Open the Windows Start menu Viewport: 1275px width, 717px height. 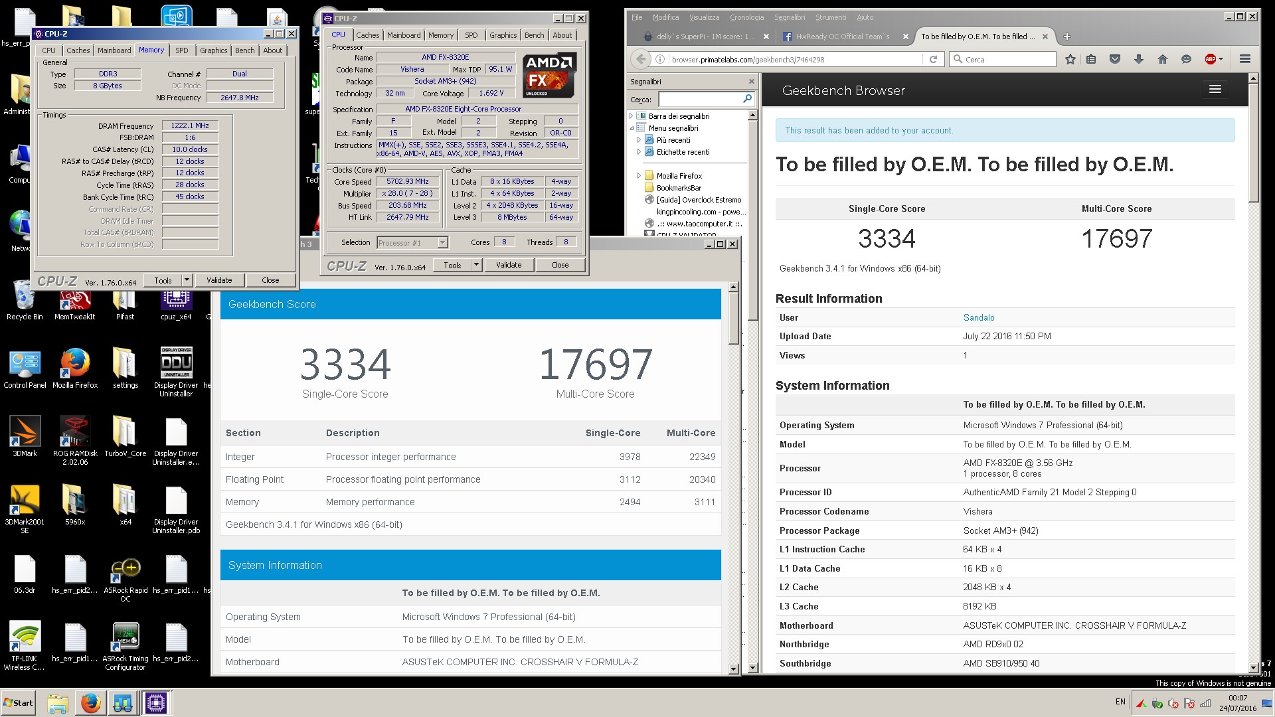[x=18, y=703]
